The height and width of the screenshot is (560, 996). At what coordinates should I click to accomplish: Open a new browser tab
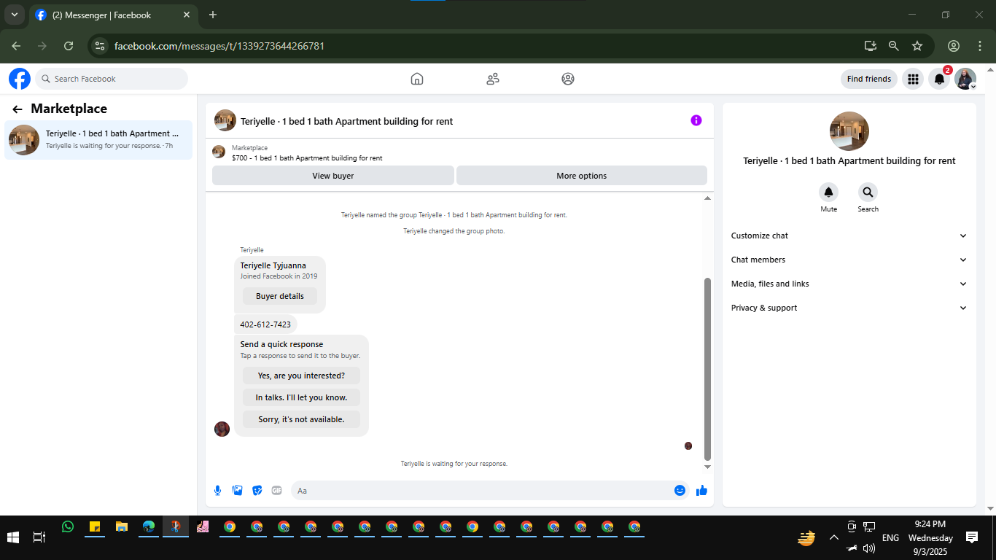coord(213,15)
